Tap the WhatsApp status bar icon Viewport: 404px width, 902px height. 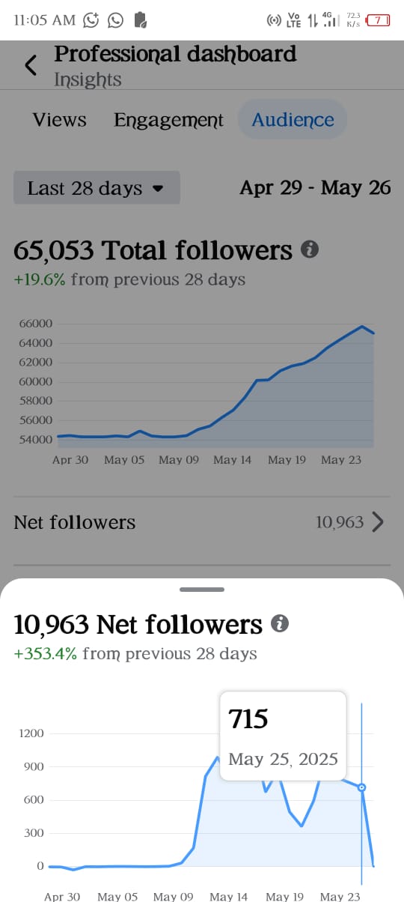(x=115, y=20)
